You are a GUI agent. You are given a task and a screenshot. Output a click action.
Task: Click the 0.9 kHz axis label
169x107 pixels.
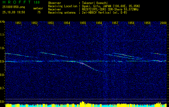(2, 62)
